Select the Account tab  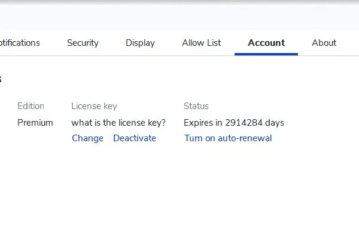(266, 43)
